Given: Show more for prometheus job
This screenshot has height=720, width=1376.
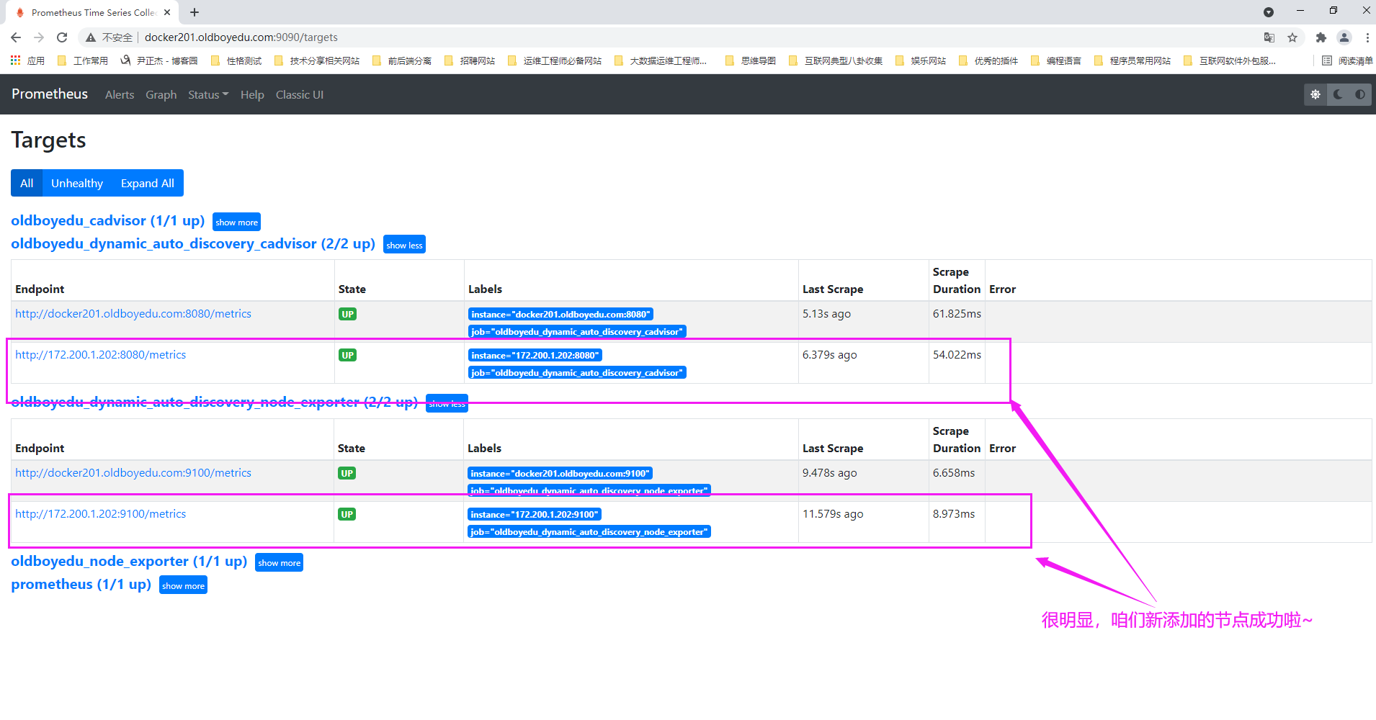Looking at the screenshot, I should (x=183, y=585).
